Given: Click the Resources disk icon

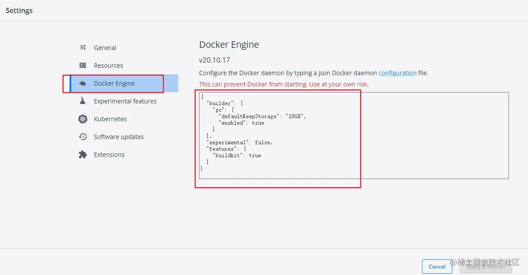Looking at the screenshot, I should coord(83,66).
